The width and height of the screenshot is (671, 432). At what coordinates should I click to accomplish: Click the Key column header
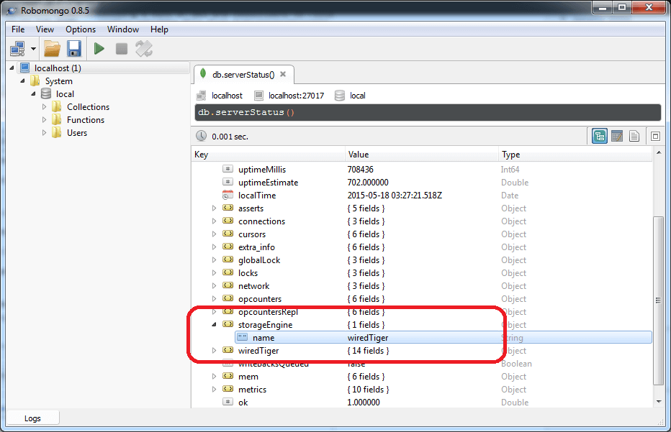[269, 155]
